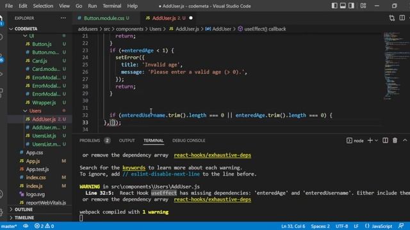Open logo.svg in the explorer
Image resolution: width=410 pixels, height=230 pixels.
(35, 194)
